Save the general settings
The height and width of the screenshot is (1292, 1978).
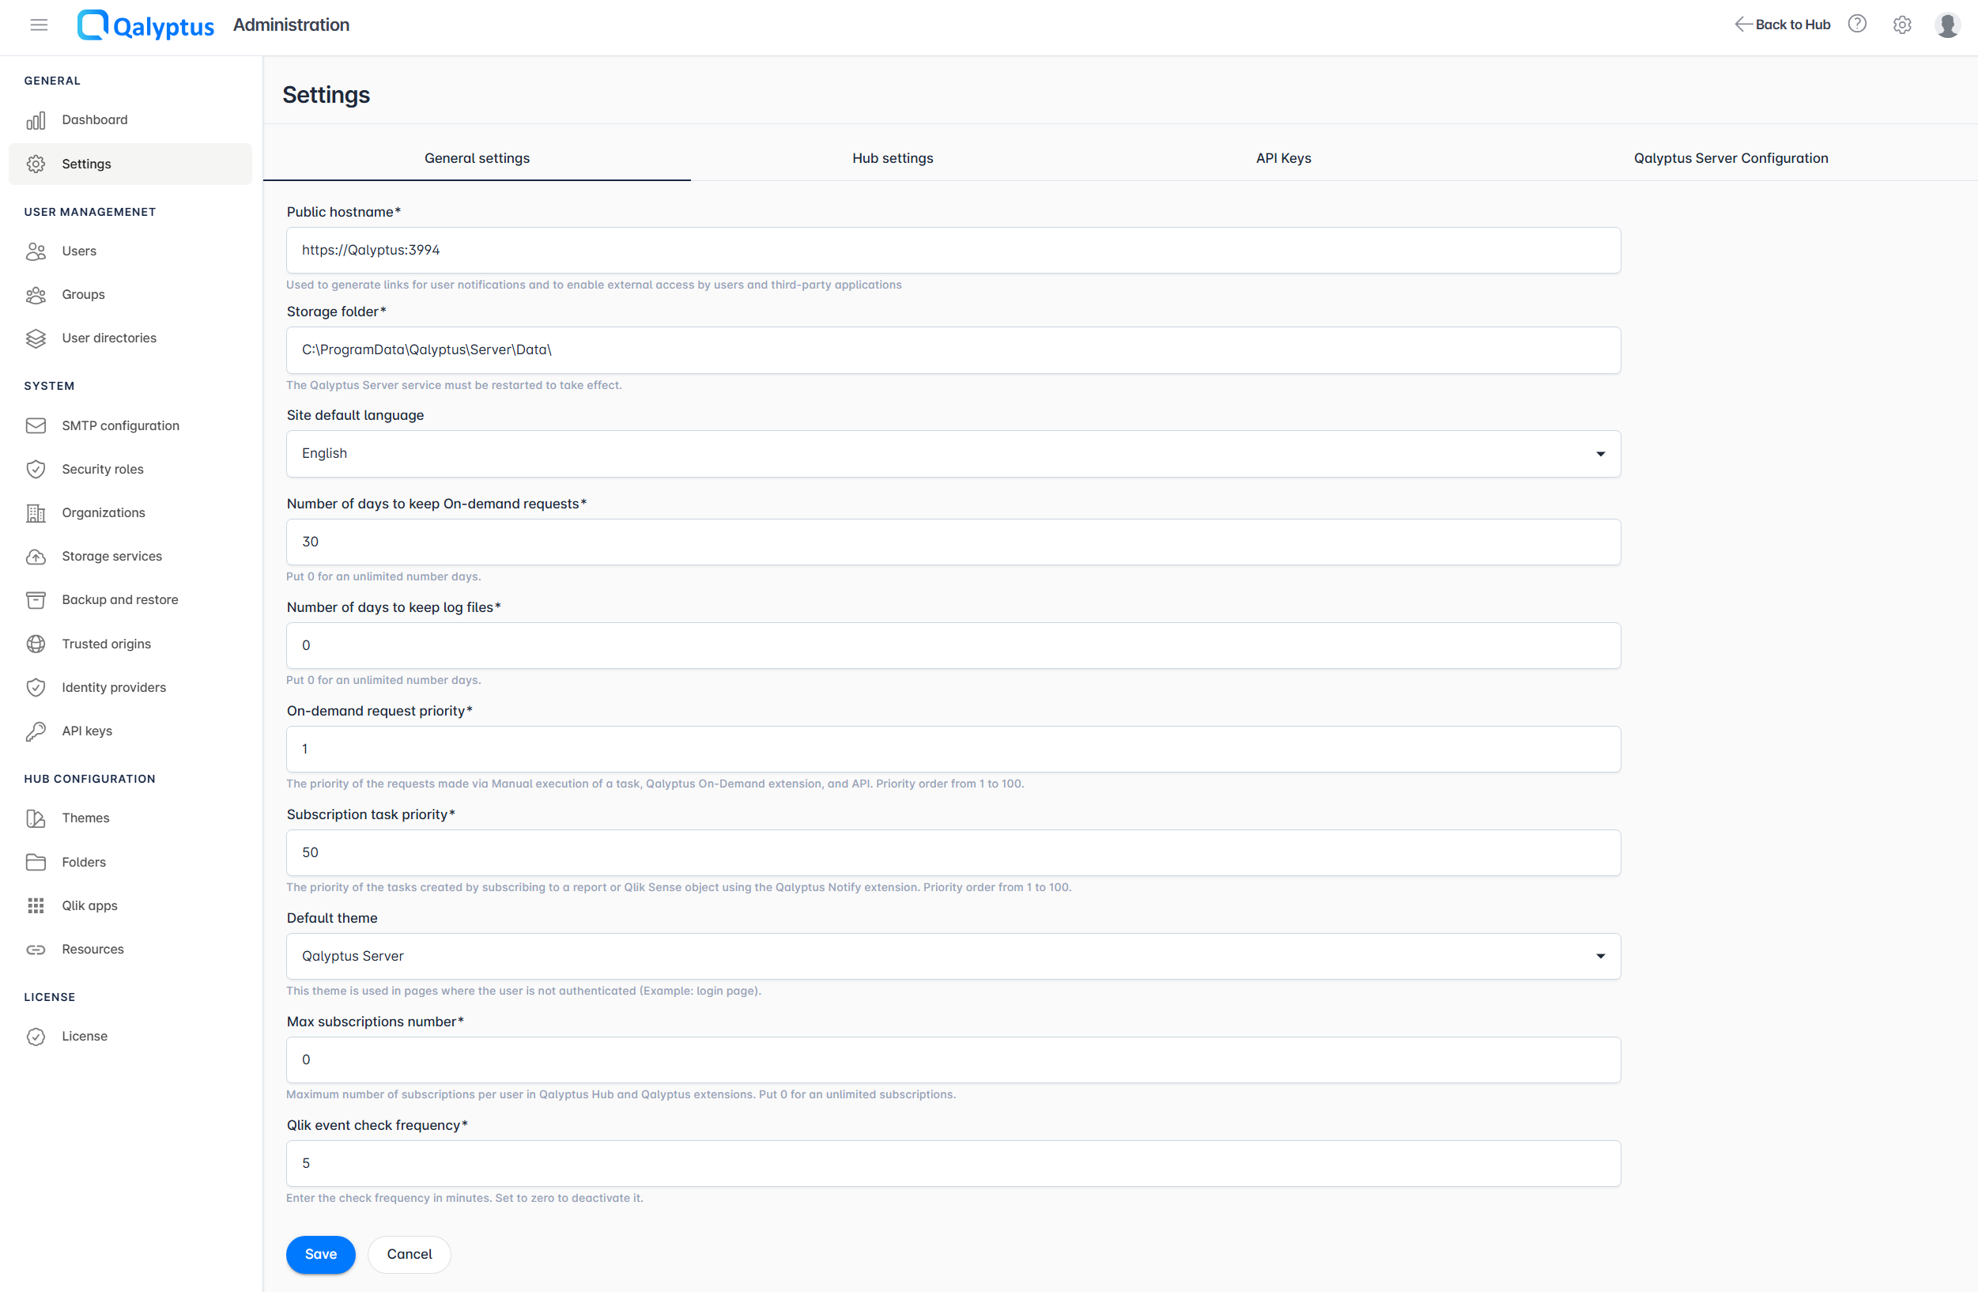(320, 1254)
